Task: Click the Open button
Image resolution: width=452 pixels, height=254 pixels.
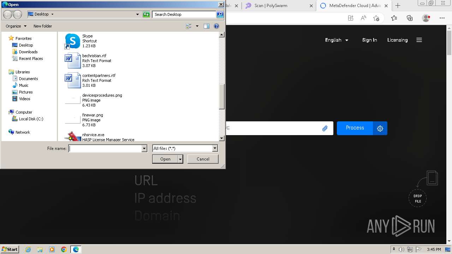Action: pos(165,159)
